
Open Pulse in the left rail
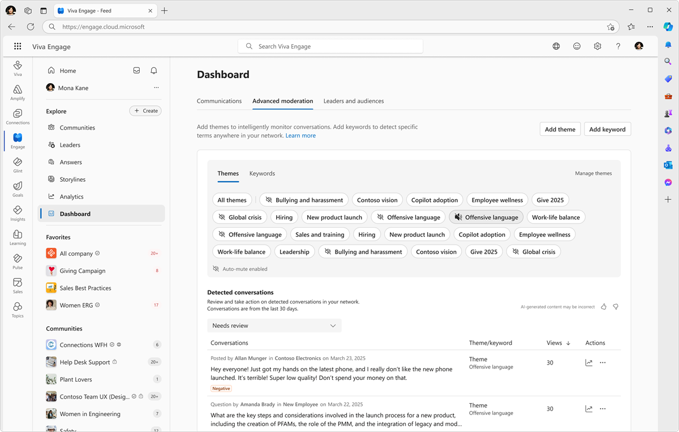click(x=18, y=262)
